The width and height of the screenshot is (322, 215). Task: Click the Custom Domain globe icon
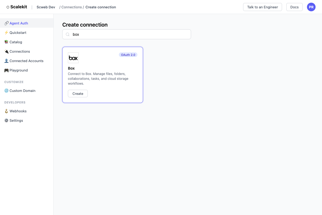point(6,91)
